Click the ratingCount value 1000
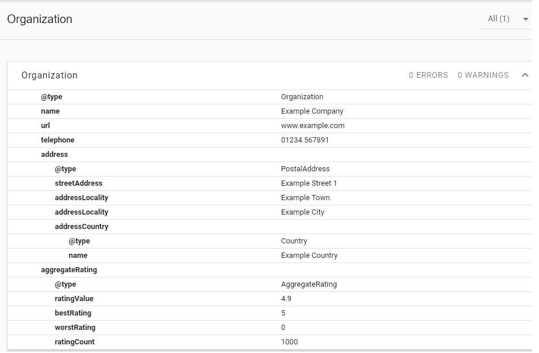 (x=289, y=342)
